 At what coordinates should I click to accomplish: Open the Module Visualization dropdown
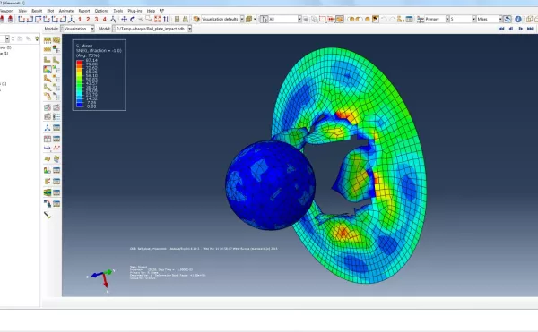click(92, 29)
